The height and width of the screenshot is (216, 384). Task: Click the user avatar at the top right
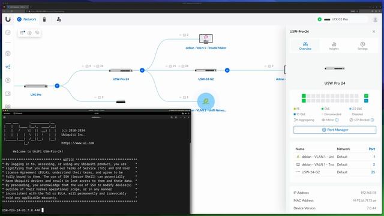click(375, 19)
